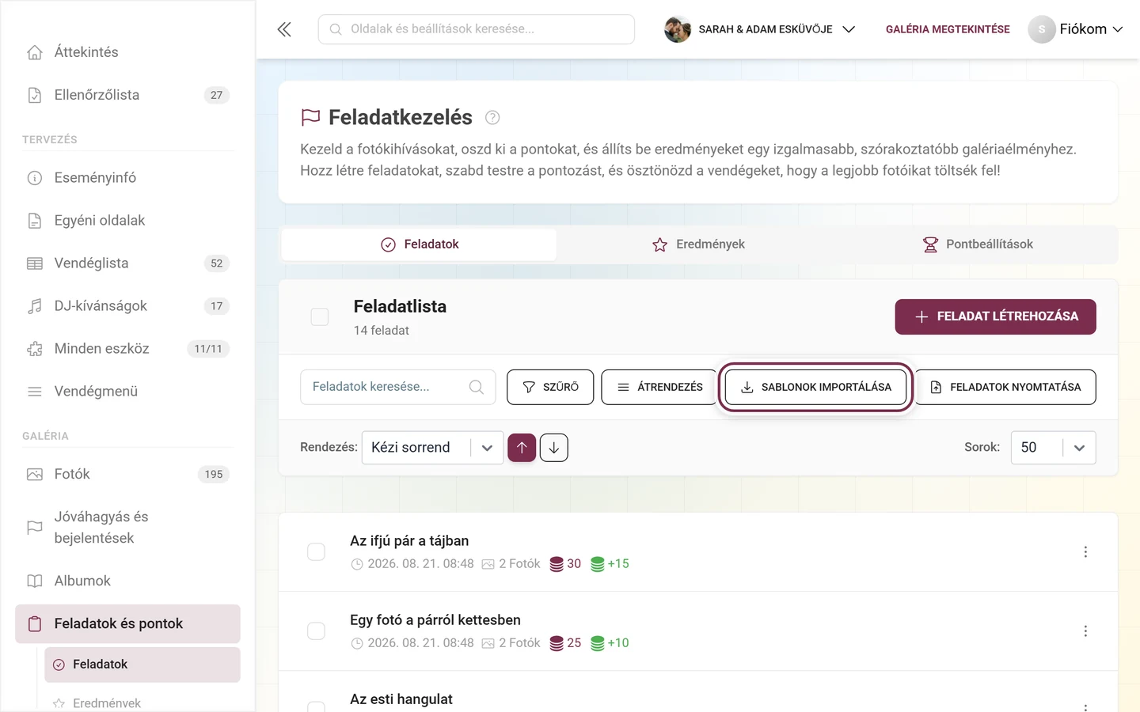Open the Kézi sorrend sorting dropdown
This screenshot has width=1140, height=712.
pyautogui.click(x=432, y=448)
